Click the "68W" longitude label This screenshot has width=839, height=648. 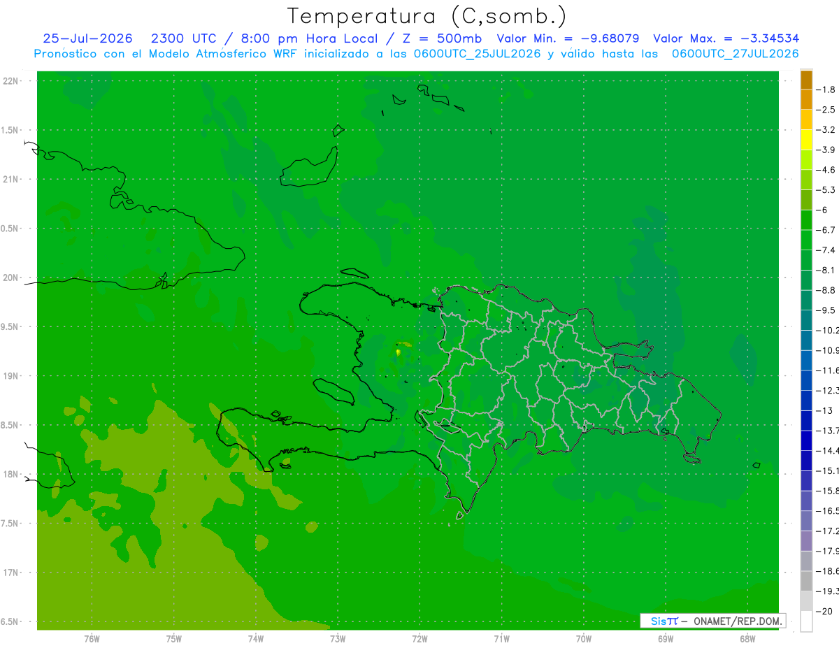(747, 638)
